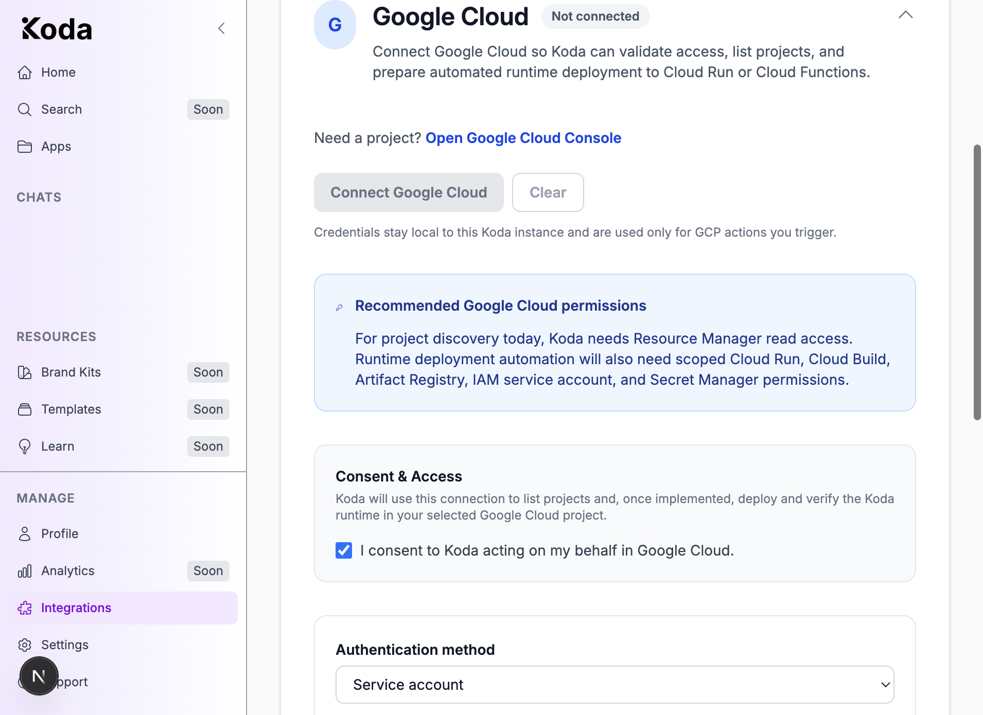Click the Consent & Access heading
983x715 pixels.
399,476
